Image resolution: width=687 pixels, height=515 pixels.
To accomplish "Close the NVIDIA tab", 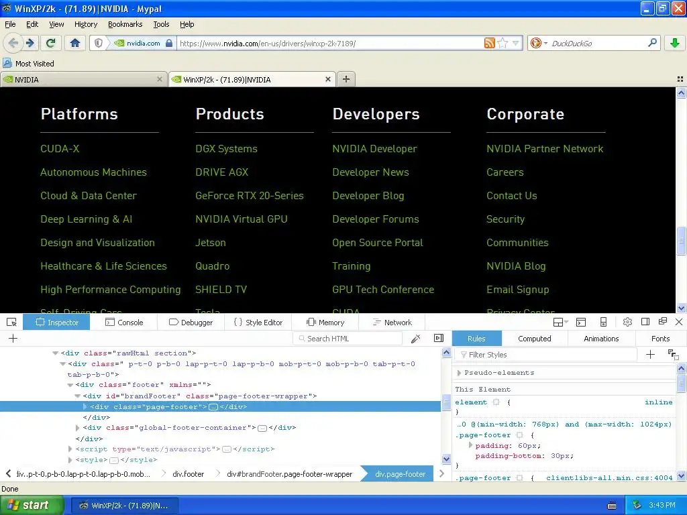I will pos(160,79).
